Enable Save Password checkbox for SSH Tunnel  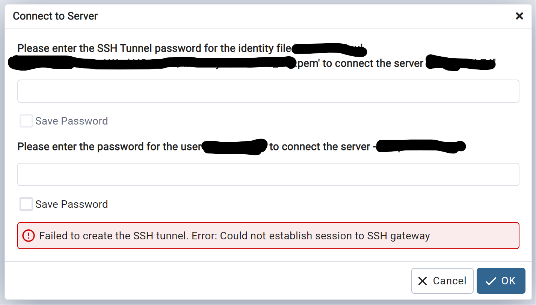(26, 121)
